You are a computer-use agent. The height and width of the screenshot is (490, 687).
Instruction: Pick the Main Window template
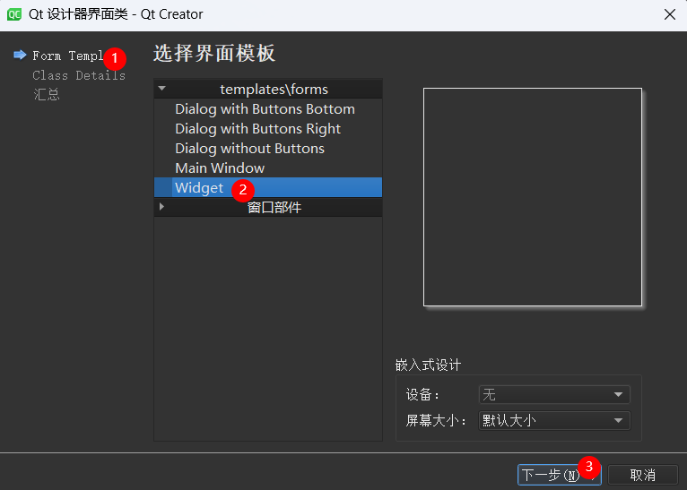[x=220, y=168]
